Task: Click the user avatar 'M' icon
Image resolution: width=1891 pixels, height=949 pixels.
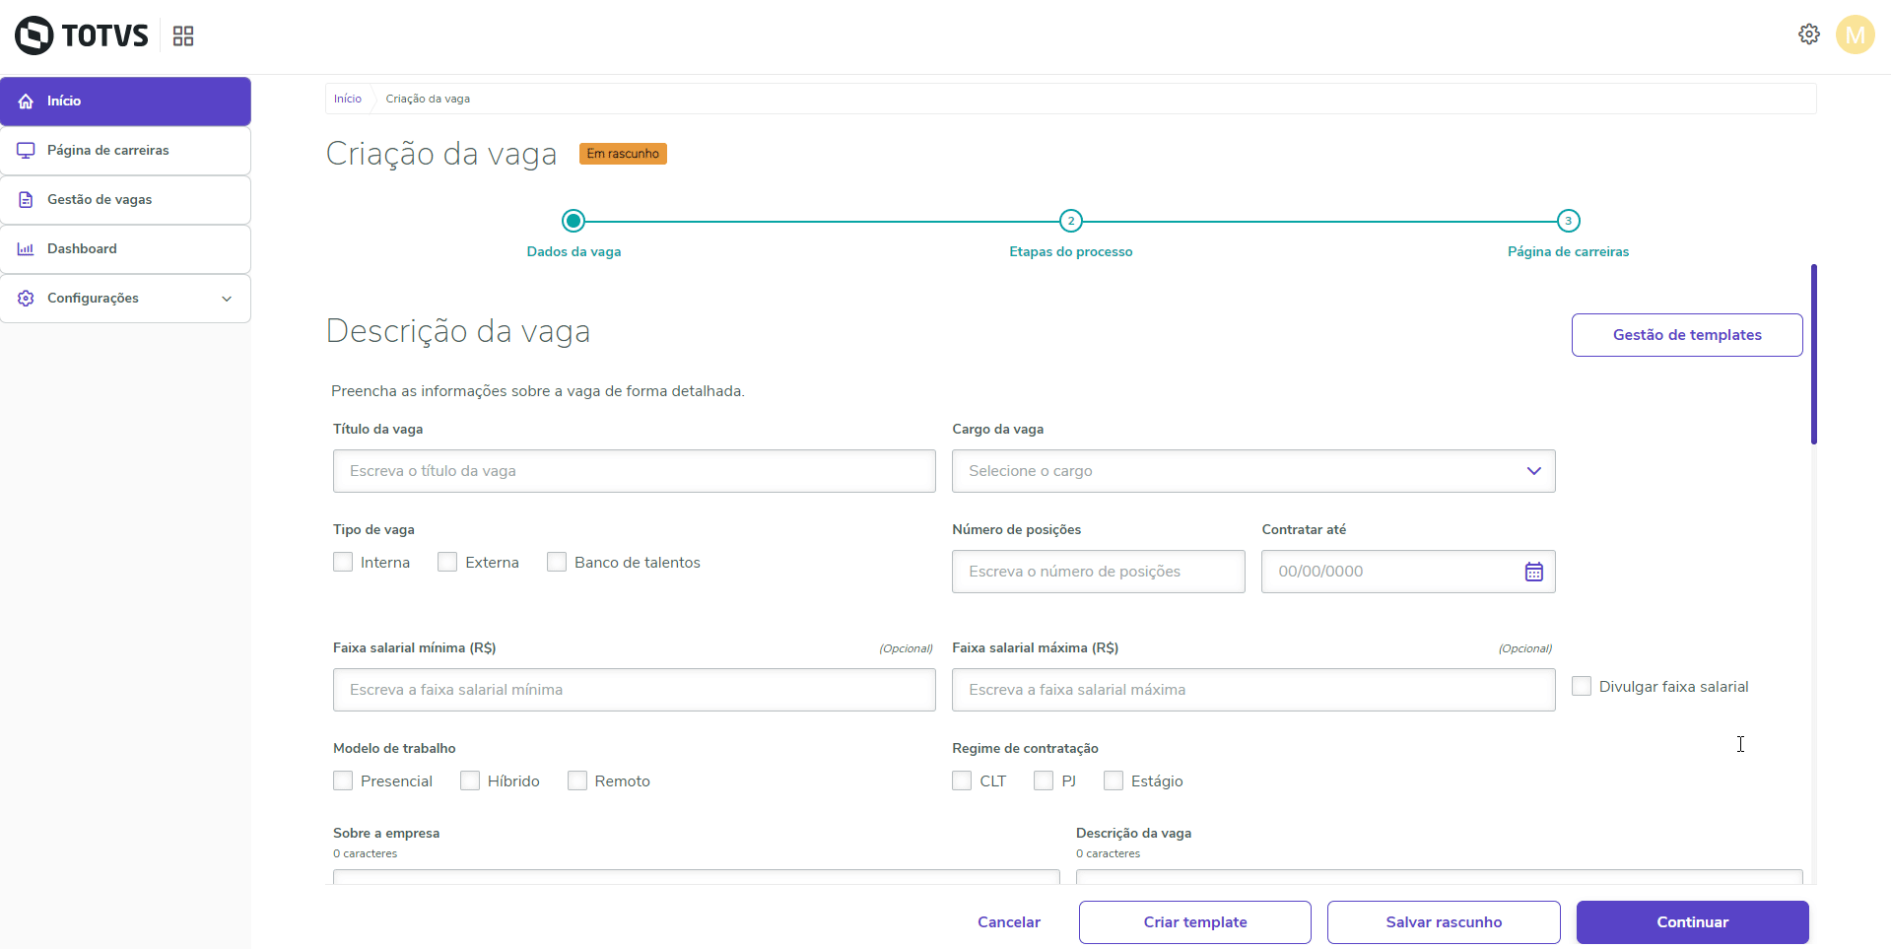Action: [1855, 34]
